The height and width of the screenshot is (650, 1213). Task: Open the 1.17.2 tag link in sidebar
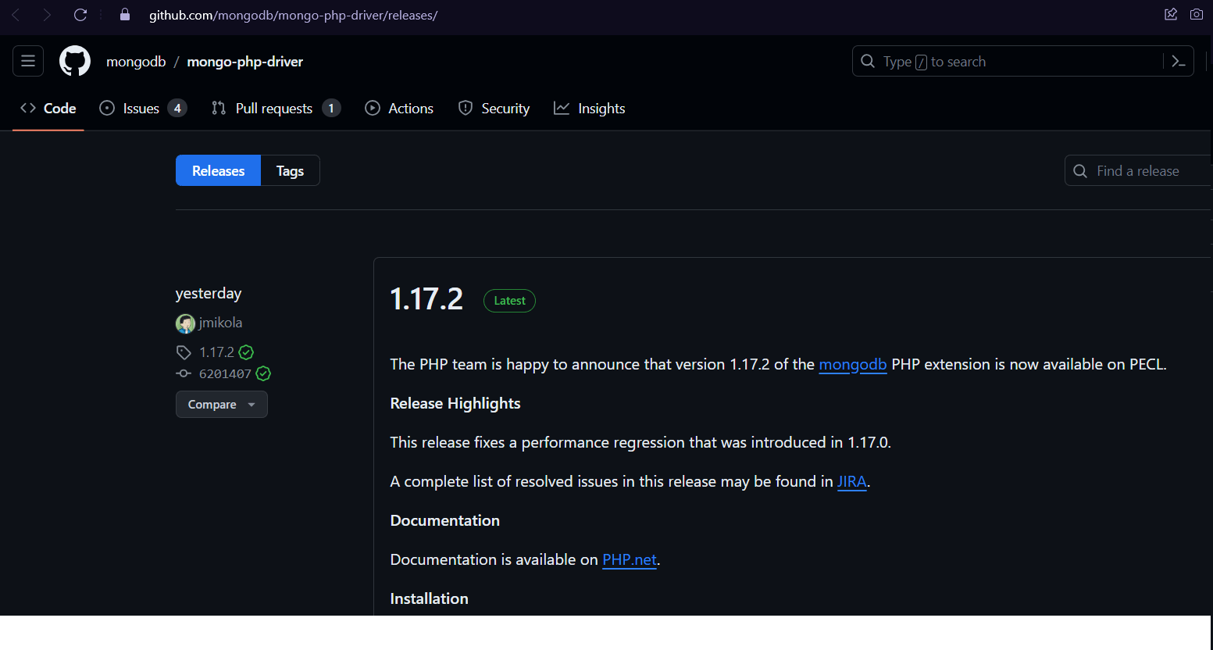pyautogui.click(x=216, y=352)
